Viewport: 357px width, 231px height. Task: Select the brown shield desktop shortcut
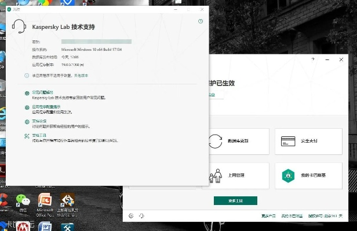(67, 204)
